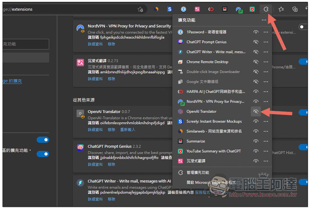Click 詳細資料 under ChatGPT Writer card

[95, 199]
